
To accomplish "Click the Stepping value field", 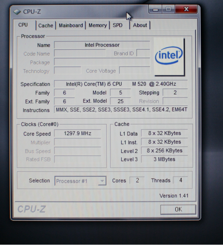I will tap(175, 92).
